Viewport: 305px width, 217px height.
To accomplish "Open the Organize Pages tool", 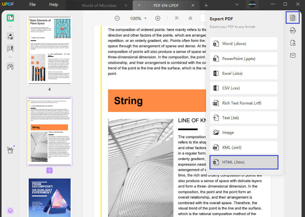I will pos(10,67).
